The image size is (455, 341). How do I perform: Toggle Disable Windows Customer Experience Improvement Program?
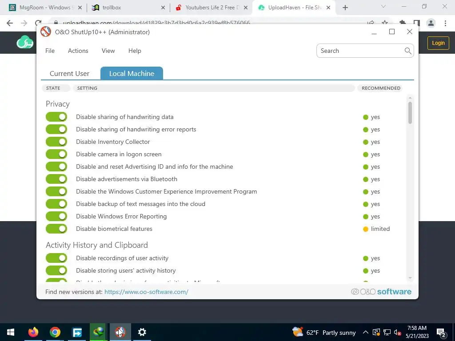point(56,192)
